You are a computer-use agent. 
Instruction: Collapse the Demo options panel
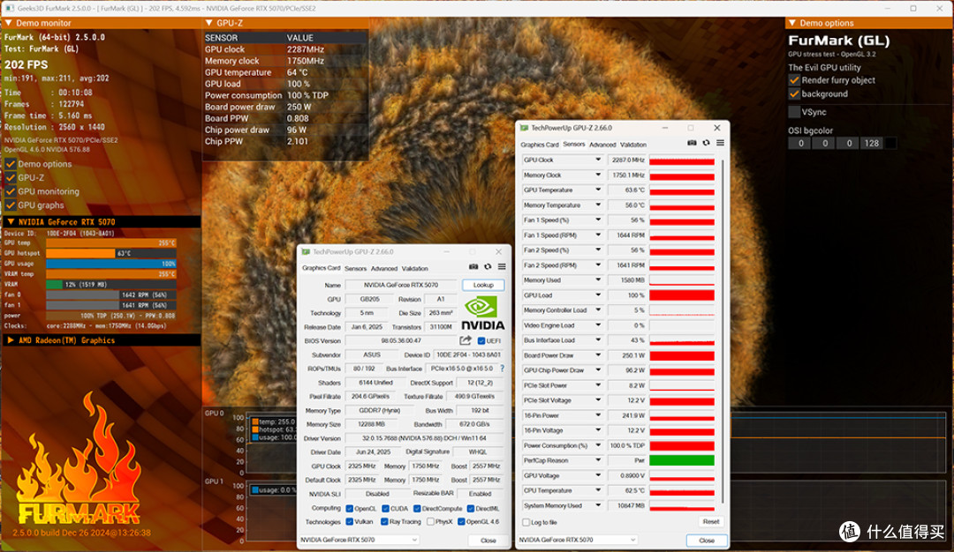[x=792, y=23]
